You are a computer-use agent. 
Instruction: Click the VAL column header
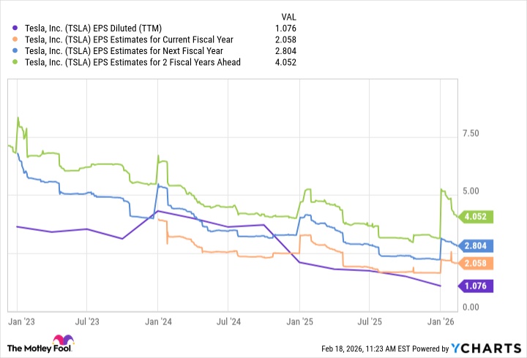[x=290, y=16]
